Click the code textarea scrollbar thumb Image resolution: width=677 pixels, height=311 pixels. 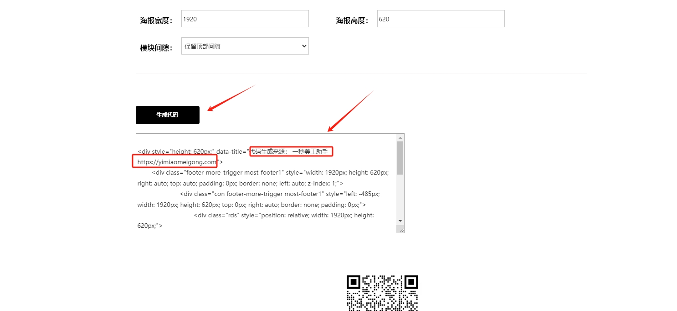point(400,158)
